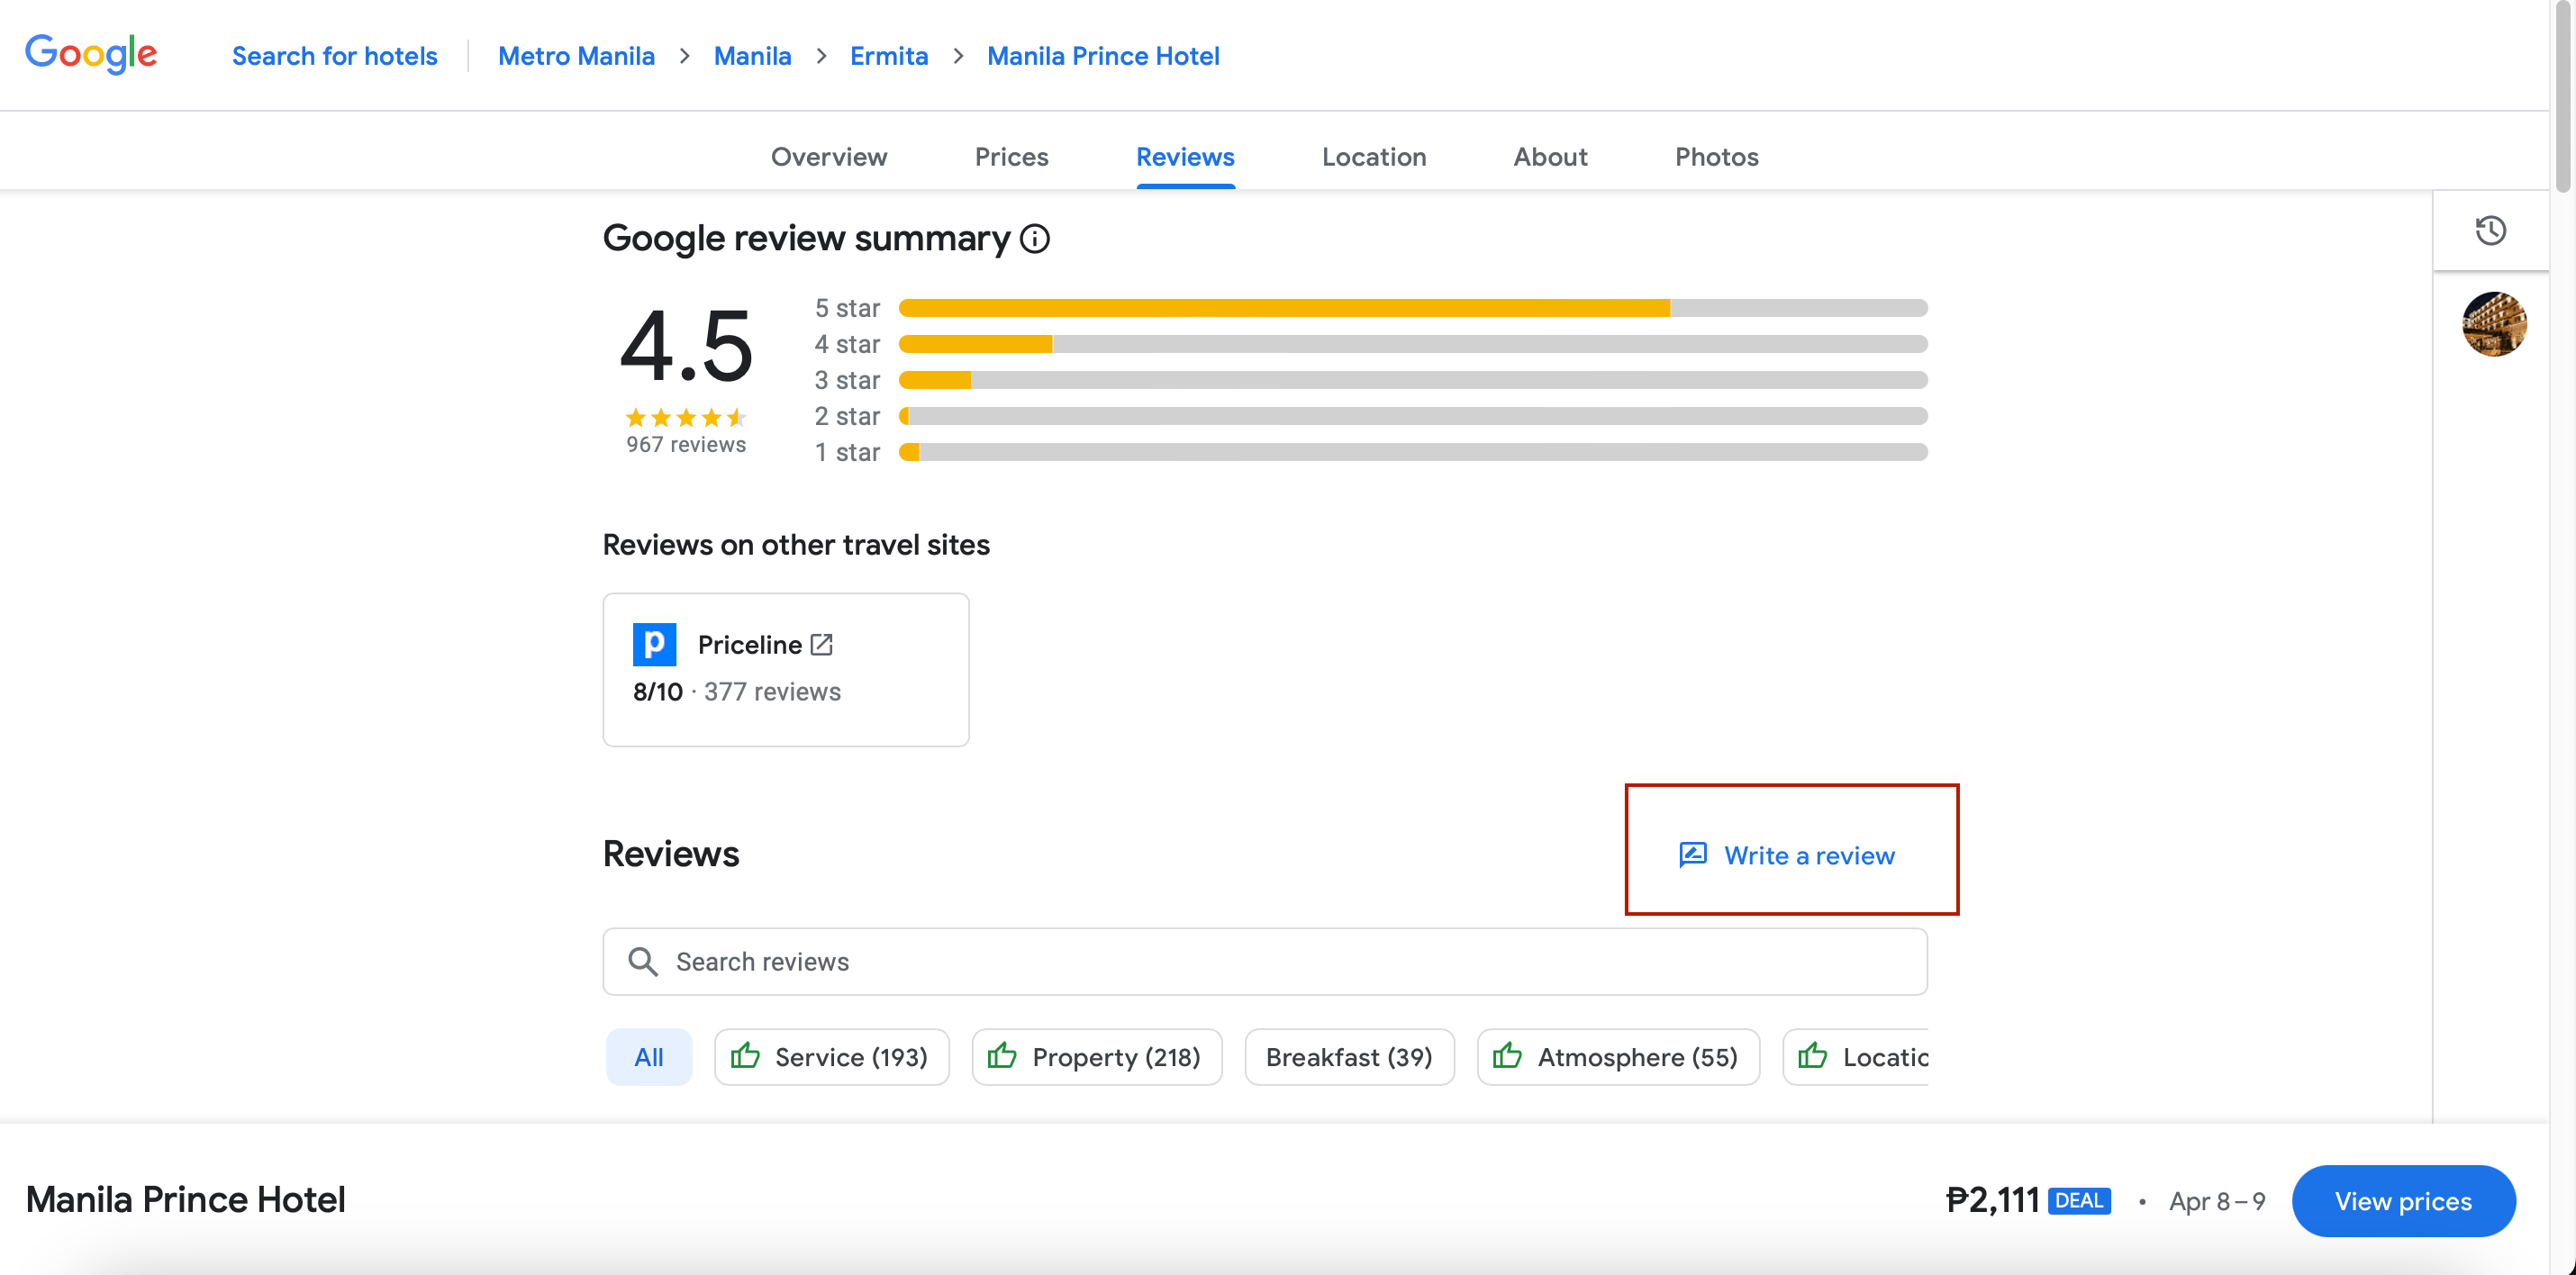Click the 4.5 rating number
The width and height of the screenshot is (2576, 1275).
click(686, 346)
